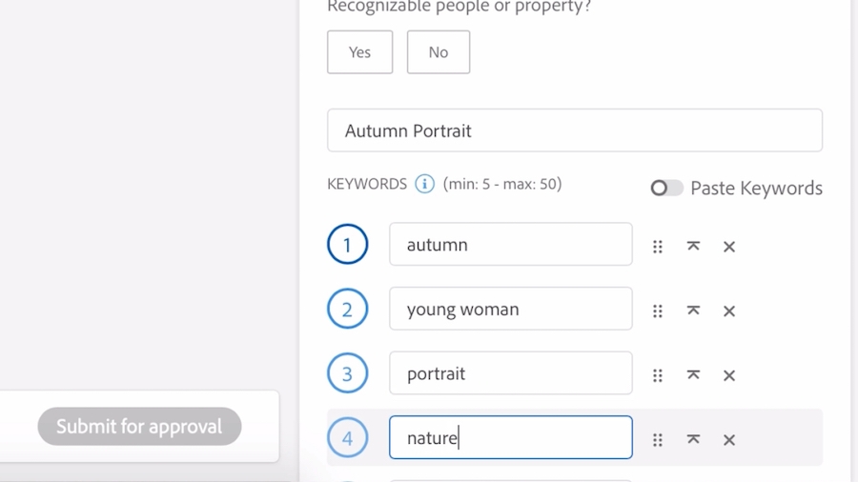
Task: Delete the 'young woman' keyword
Action: point(729,311)
